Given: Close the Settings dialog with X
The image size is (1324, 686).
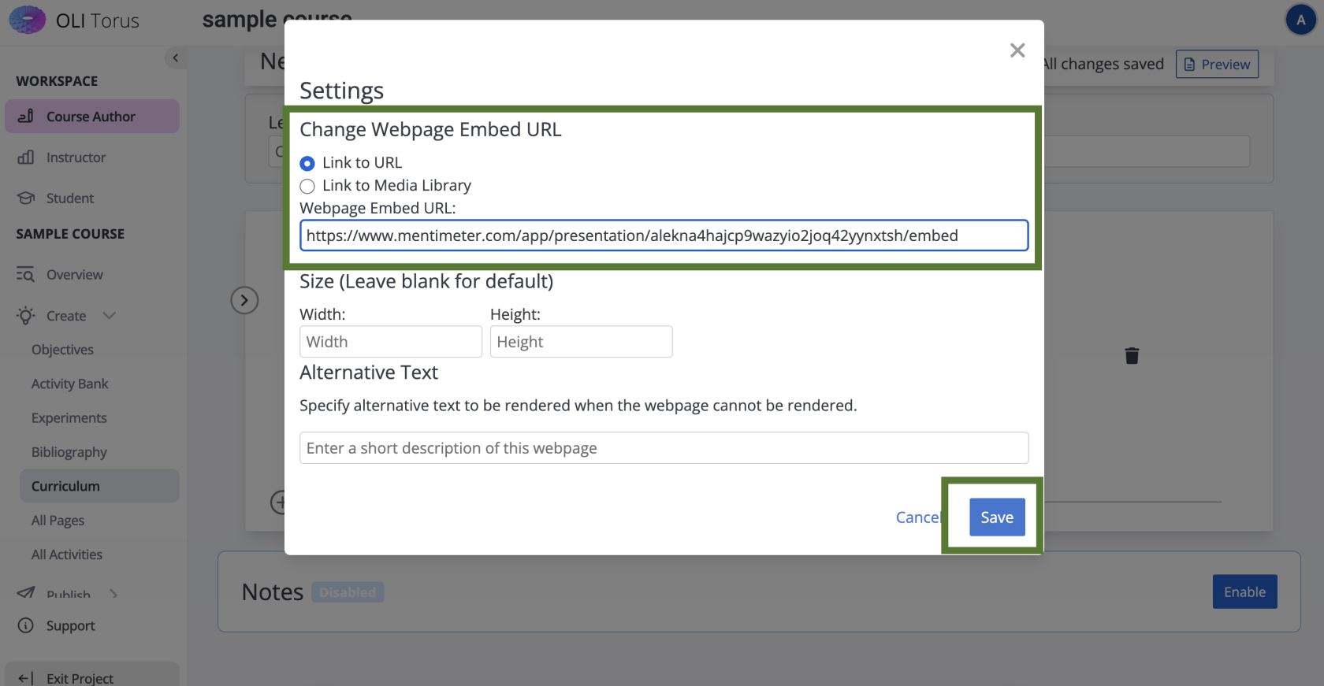Looking at the screenshot, I should click(1017, 51).
